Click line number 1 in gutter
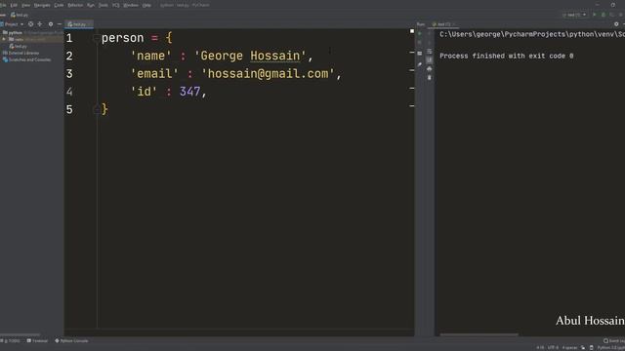The image size is (625, 351). [69, 38]
